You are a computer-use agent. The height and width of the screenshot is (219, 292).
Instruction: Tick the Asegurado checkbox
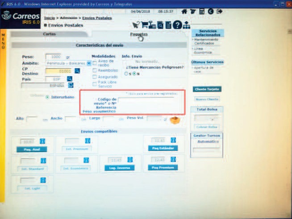click(94, 77)
